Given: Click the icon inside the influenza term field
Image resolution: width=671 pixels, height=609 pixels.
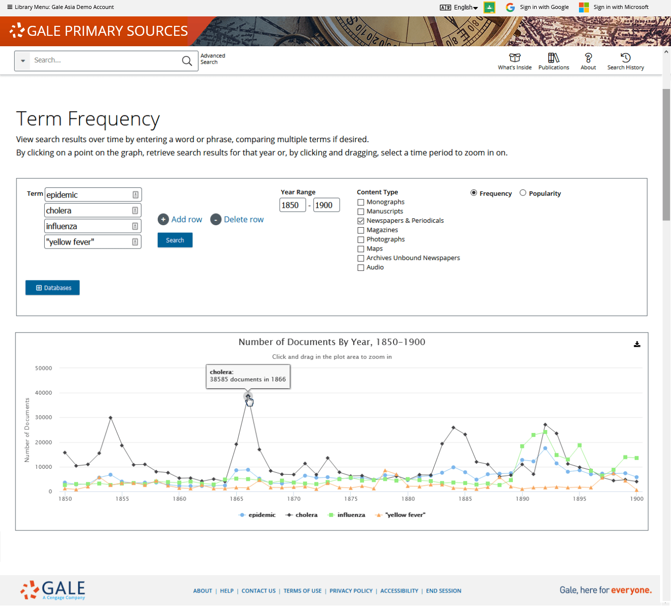Looking at the screenshot, I should point(135,227).
